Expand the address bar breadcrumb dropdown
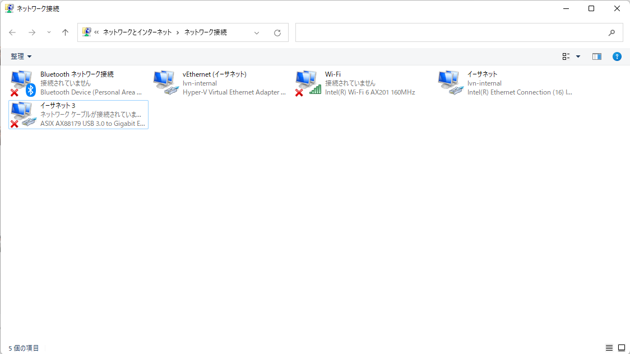Screen dimensions: 630x354 coord(257,32)
